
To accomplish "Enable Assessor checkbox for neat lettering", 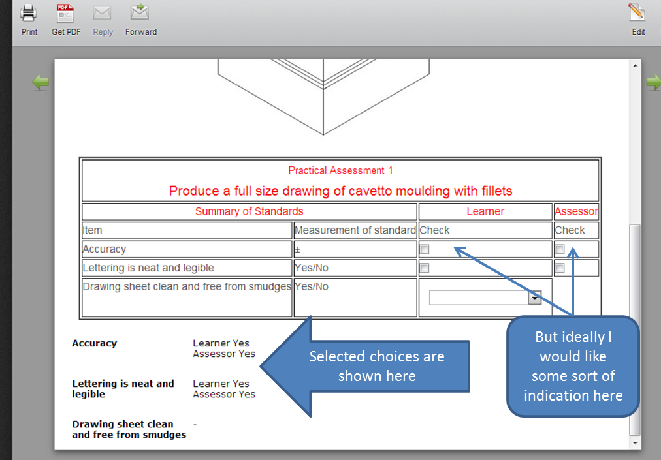I will (560, 268).
